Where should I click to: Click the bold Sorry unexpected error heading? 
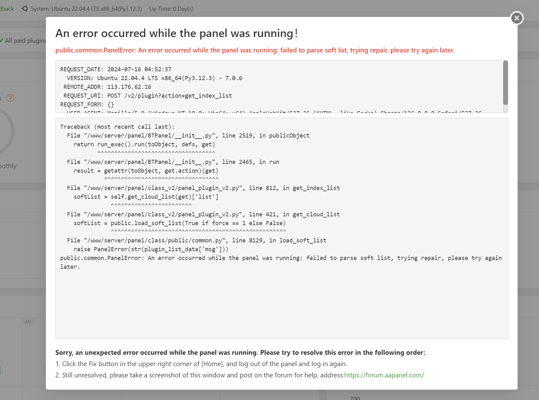pyautogui.click(x=240, y=352)
